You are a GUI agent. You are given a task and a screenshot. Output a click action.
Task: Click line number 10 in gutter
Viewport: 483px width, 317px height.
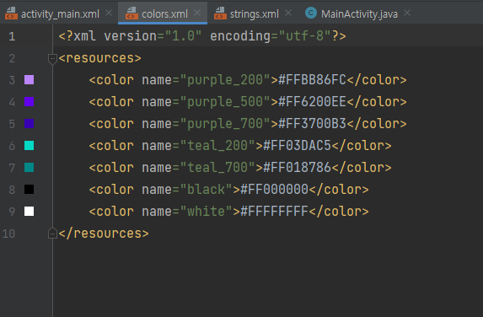point(8,234)
